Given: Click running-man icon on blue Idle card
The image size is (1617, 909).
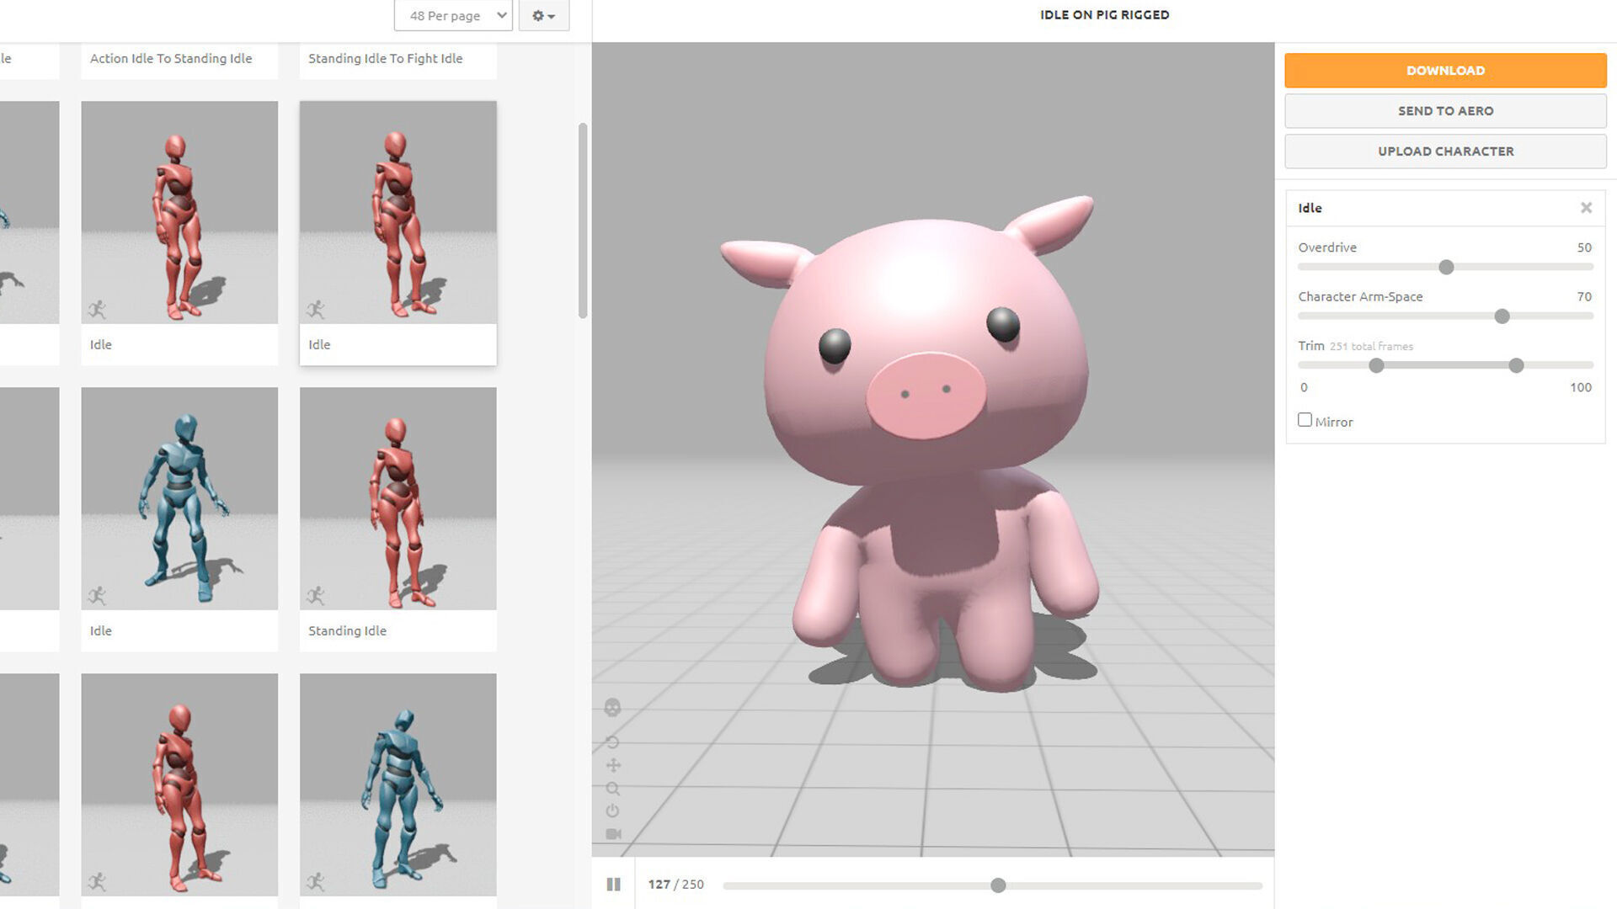Looking at the screenshot, I should click(97, 596).
